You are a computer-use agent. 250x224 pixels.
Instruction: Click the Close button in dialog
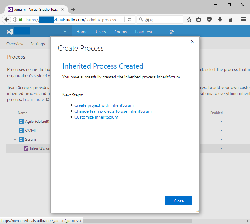tap(179, 201)
